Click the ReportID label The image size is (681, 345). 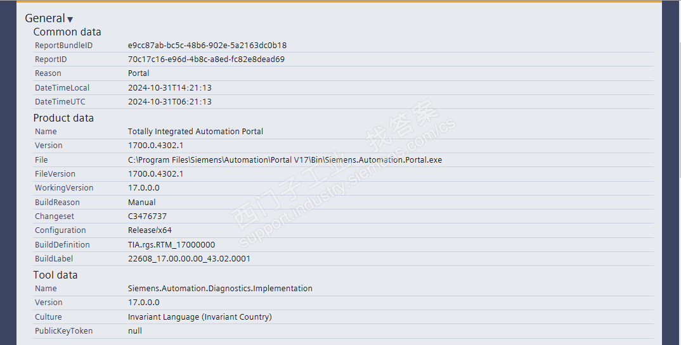click(51, 60)
